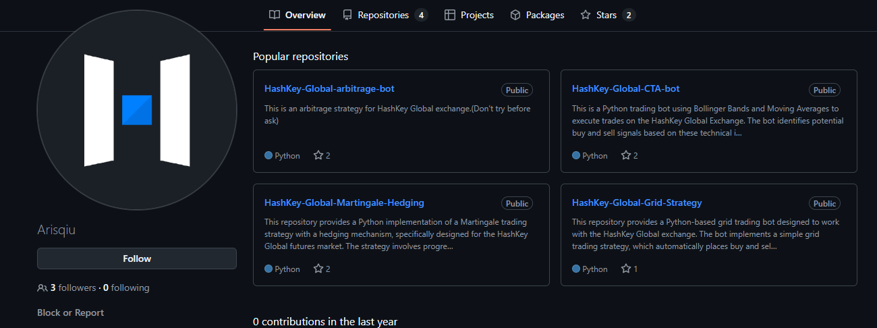Click the Repositories count badge 4
The image size is (877, 328).
click(421, 15)
